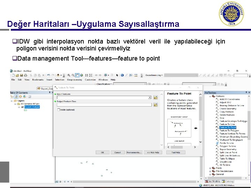Open the Edit menu

[20, 80]
